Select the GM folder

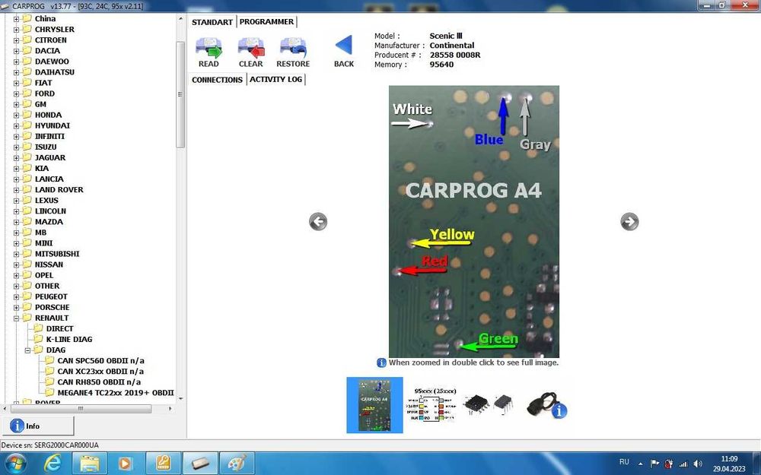[x=40, y=104]
